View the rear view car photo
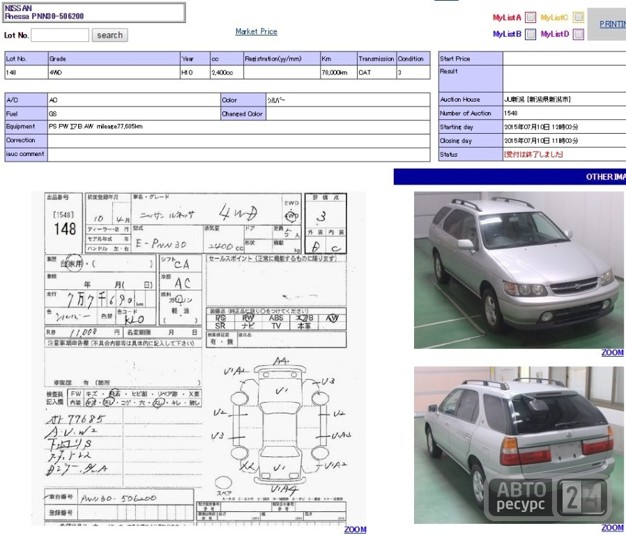This screenshot has height=535, width=626. click(x=518, y=445)
